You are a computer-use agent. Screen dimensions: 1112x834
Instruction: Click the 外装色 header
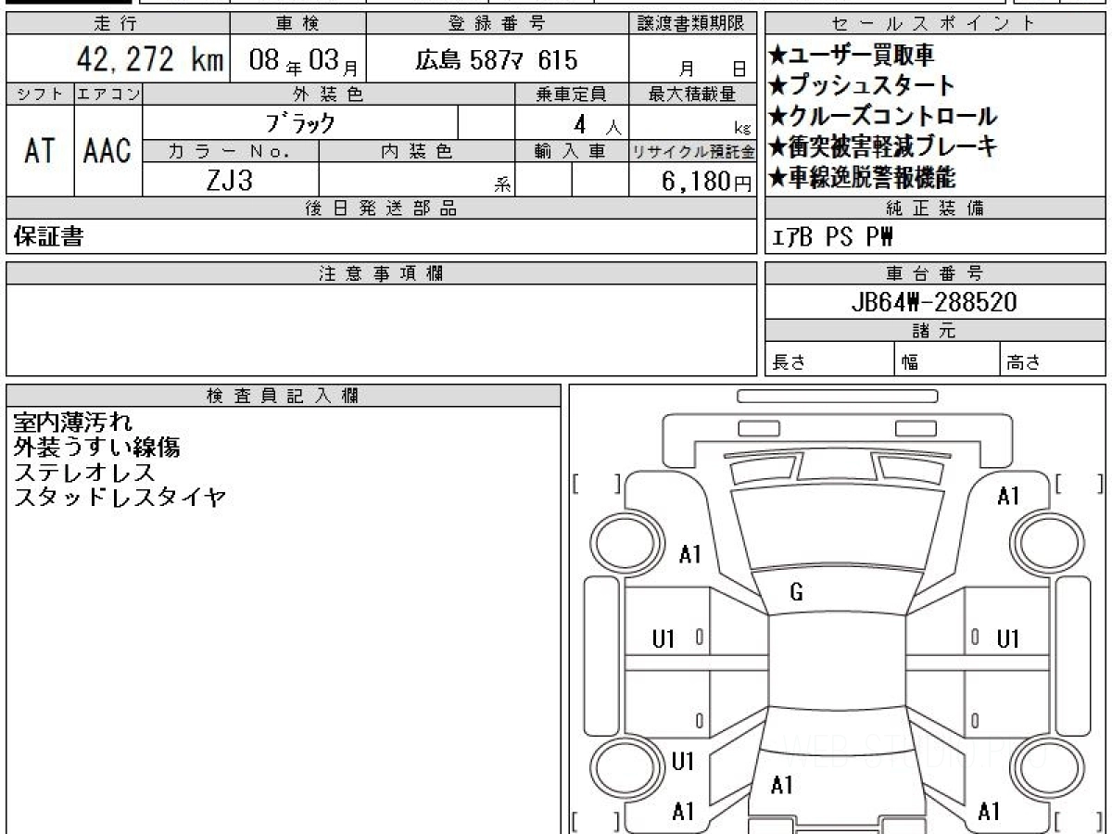[x=329, y=94]
